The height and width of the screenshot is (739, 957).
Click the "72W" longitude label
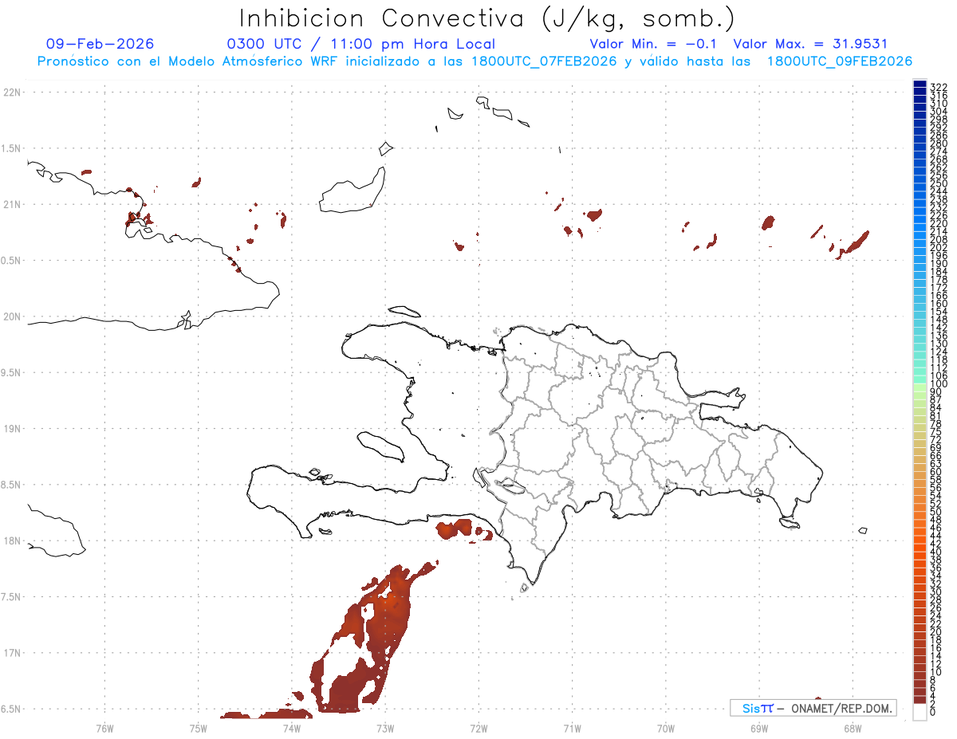point(478,727)
